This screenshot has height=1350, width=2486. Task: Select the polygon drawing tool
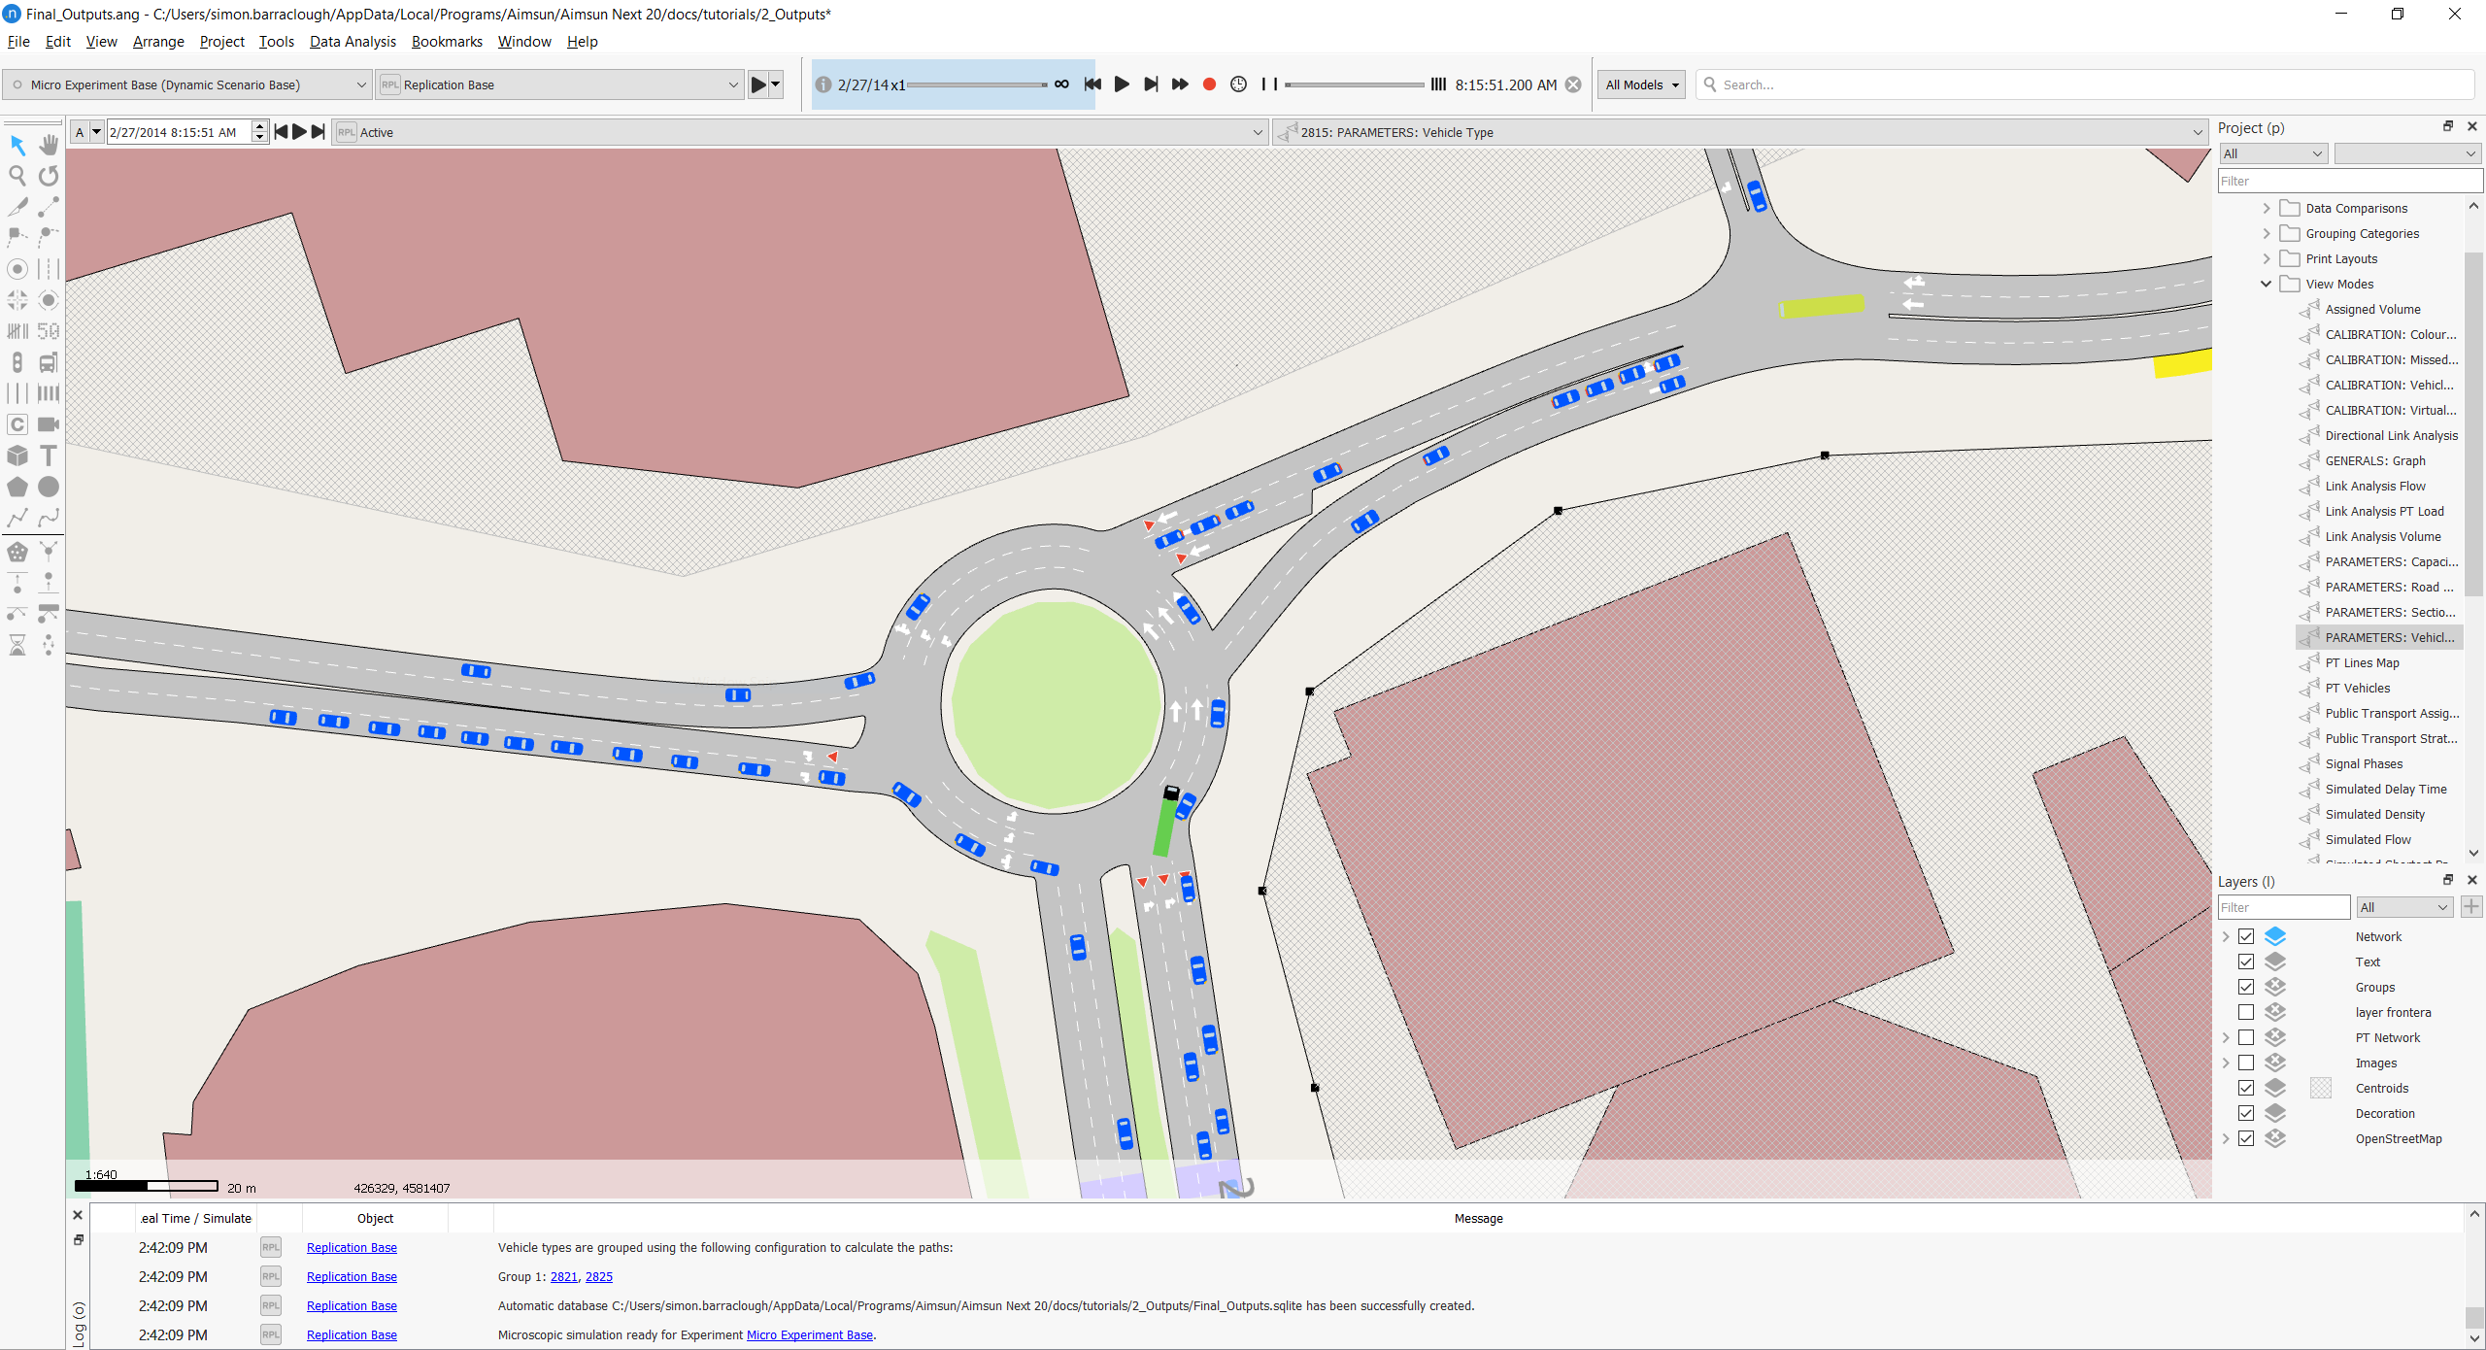click(17, 487)
